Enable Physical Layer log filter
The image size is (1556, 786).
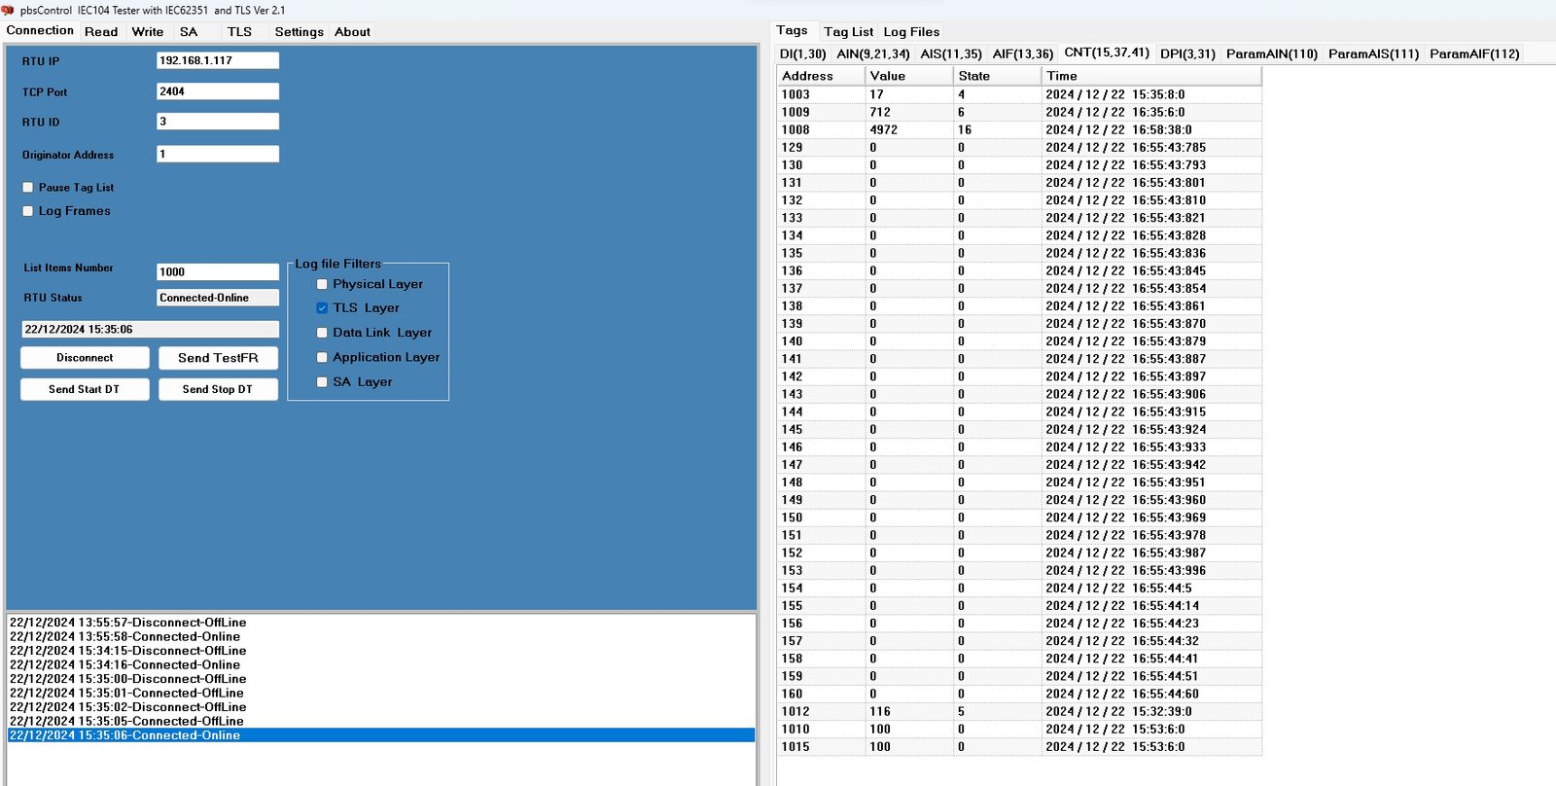tap(322, 284)
